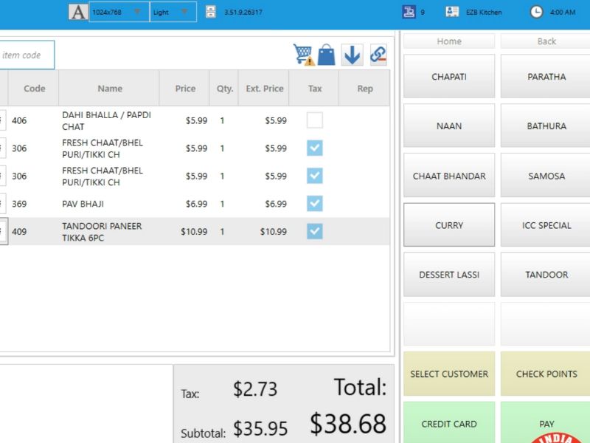Click the unlink chain icon

pyautogui.click(x=378, y=55)
